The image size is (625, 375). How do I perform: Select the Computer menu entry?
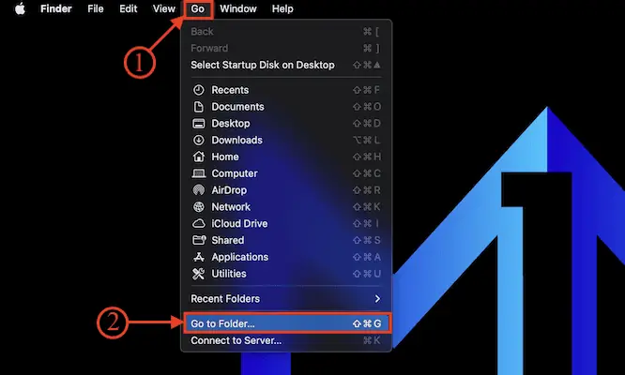[234, 173]
